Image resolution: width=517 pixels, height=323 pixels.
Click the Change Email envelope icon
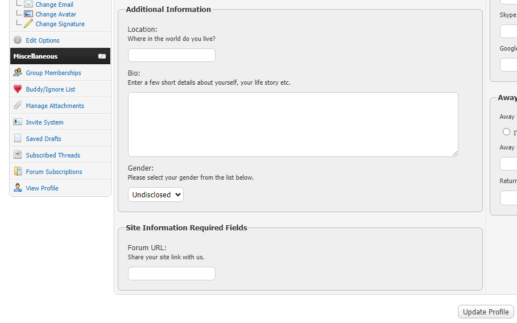pyautogui.click(x=28, y=5)
